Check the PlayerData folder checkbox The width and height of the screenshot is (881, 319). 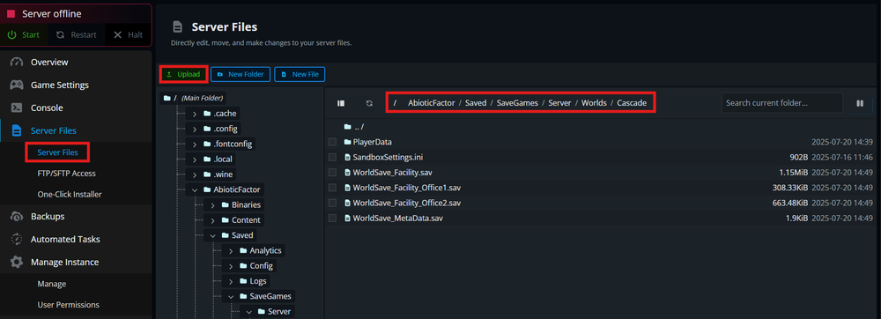tap(333, 142)
